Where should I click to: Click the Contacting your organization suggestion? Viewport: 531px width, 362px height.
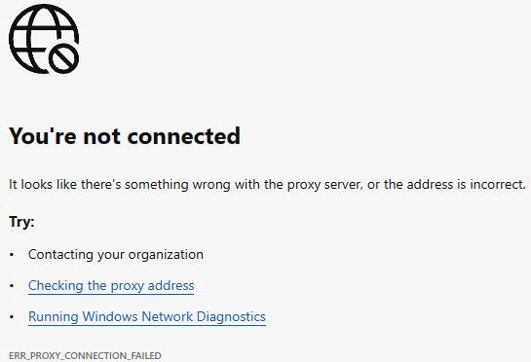pos(116,254)
